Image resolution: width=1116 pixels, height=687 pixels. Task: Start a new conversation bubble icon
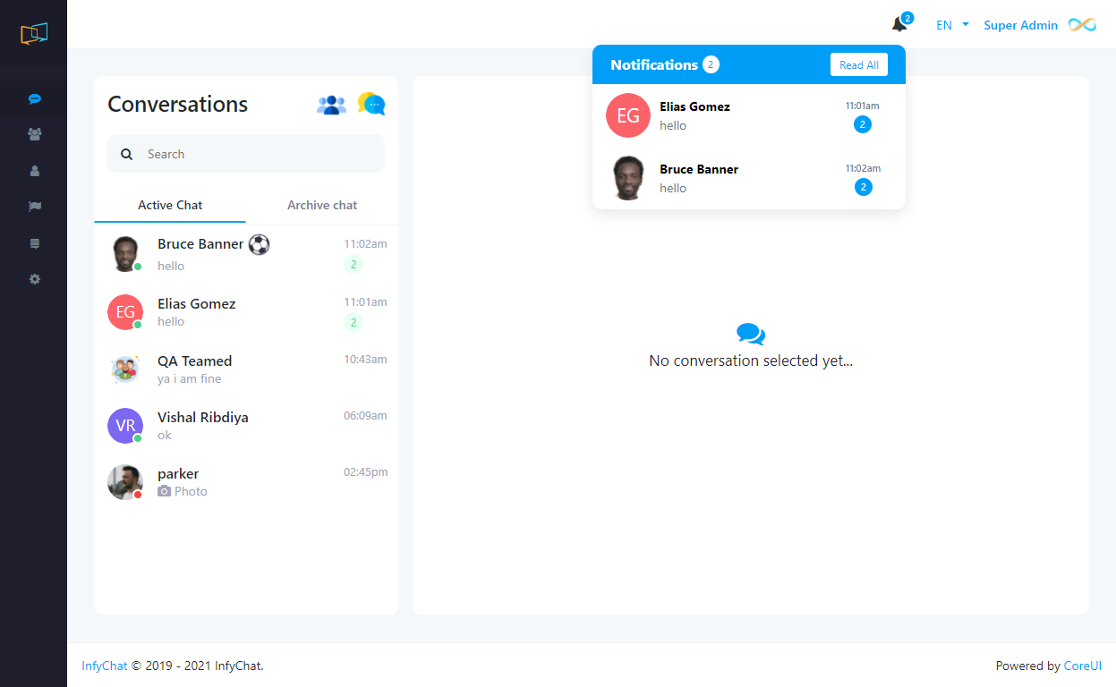(371, 105)
